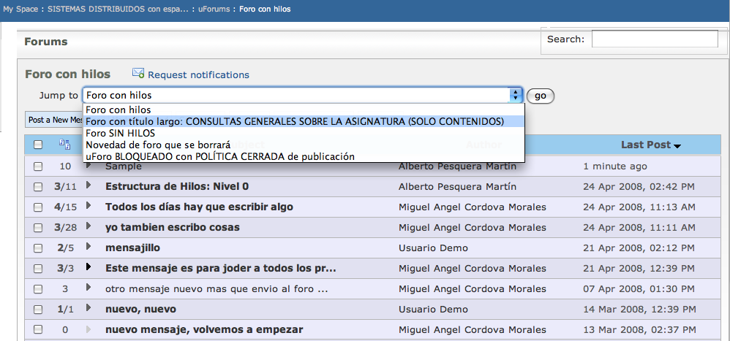Open the 'Request notifications' link
Viewport: 730px width, 341px height.
[x=198, y=74]
